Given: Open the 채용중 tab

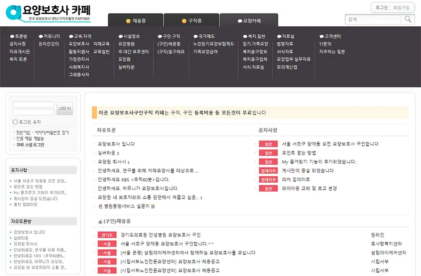Looking at the screenshot, I should [x=136, y=21].
